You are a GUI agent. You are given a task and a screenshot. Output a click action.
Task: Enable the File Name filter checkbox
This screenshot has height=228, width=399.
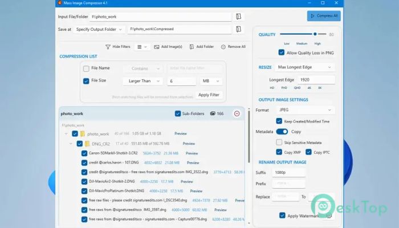[86, 68]
